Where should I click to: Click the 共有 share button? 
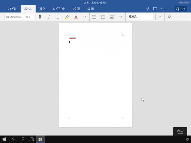181,9
